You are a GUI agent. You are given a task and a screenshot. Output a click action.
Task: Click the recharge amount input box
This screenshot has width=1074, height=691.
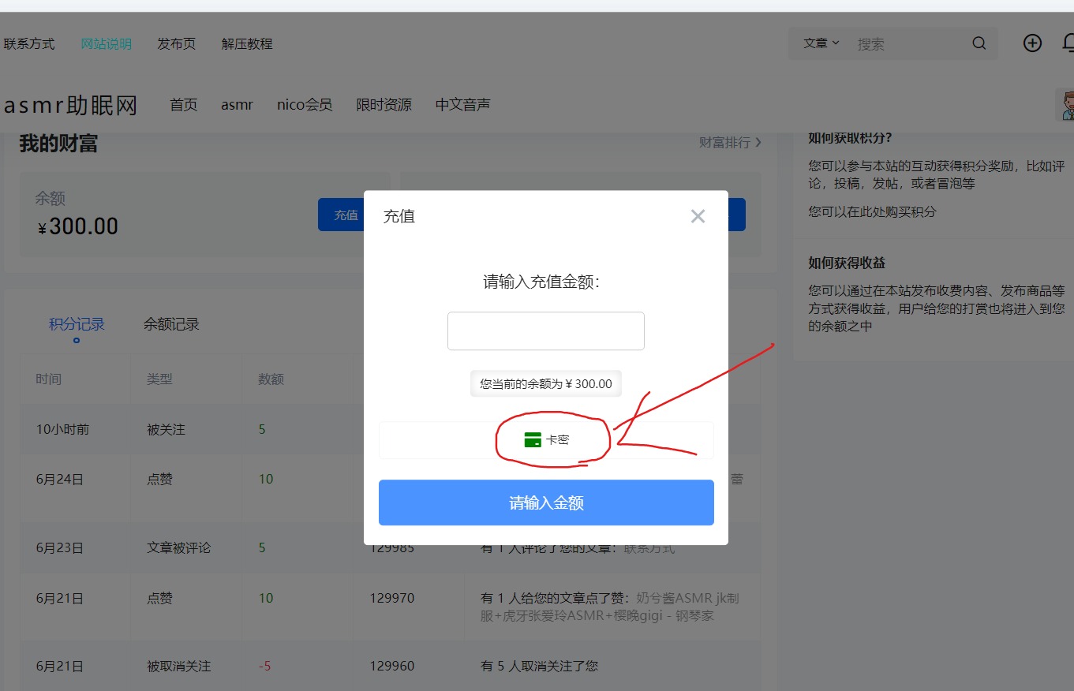pos(545,331)
